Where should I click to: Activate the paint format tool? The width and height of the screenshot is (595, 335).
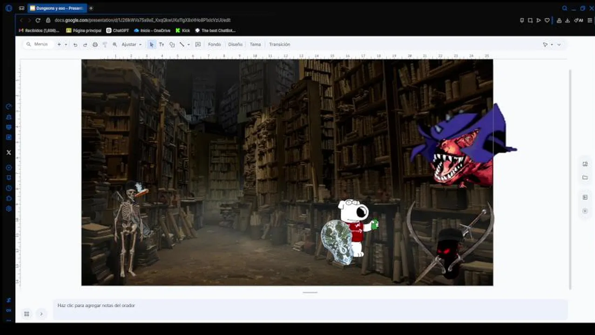click(x=105, y=45)
